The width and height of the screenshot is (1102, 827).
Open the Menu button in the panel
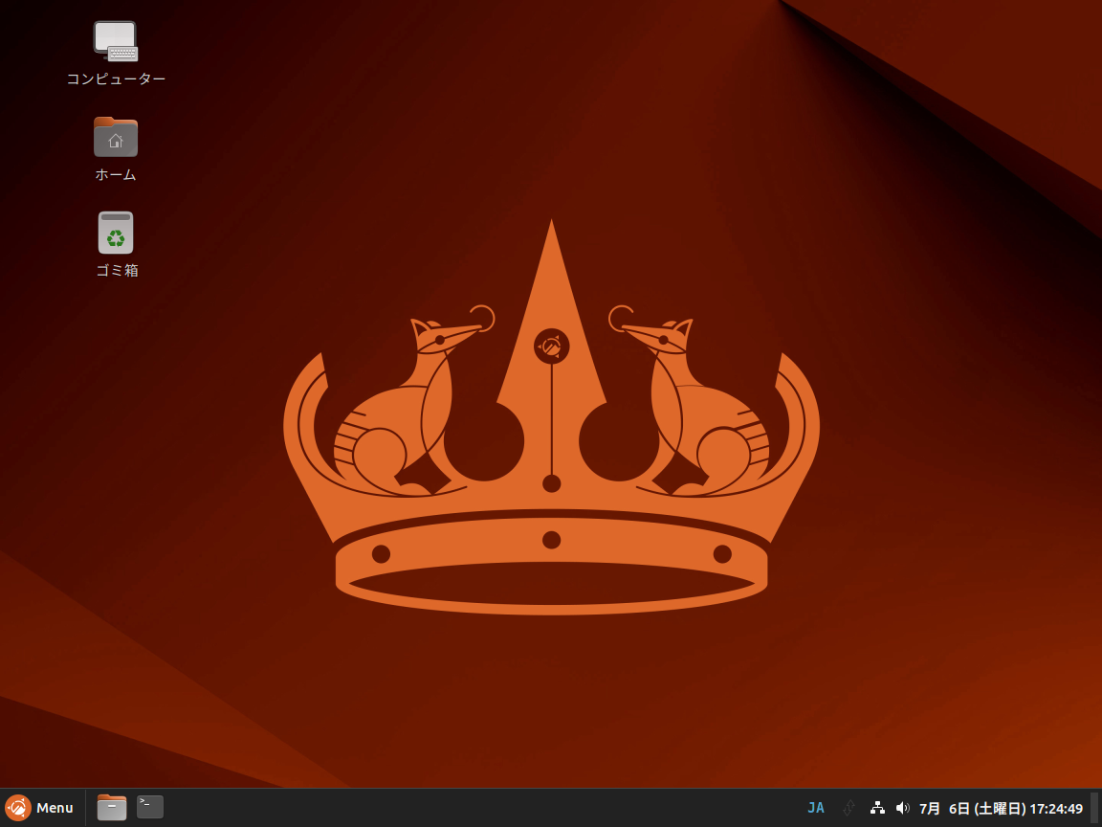pyautogui.click(x=40, y=808)
